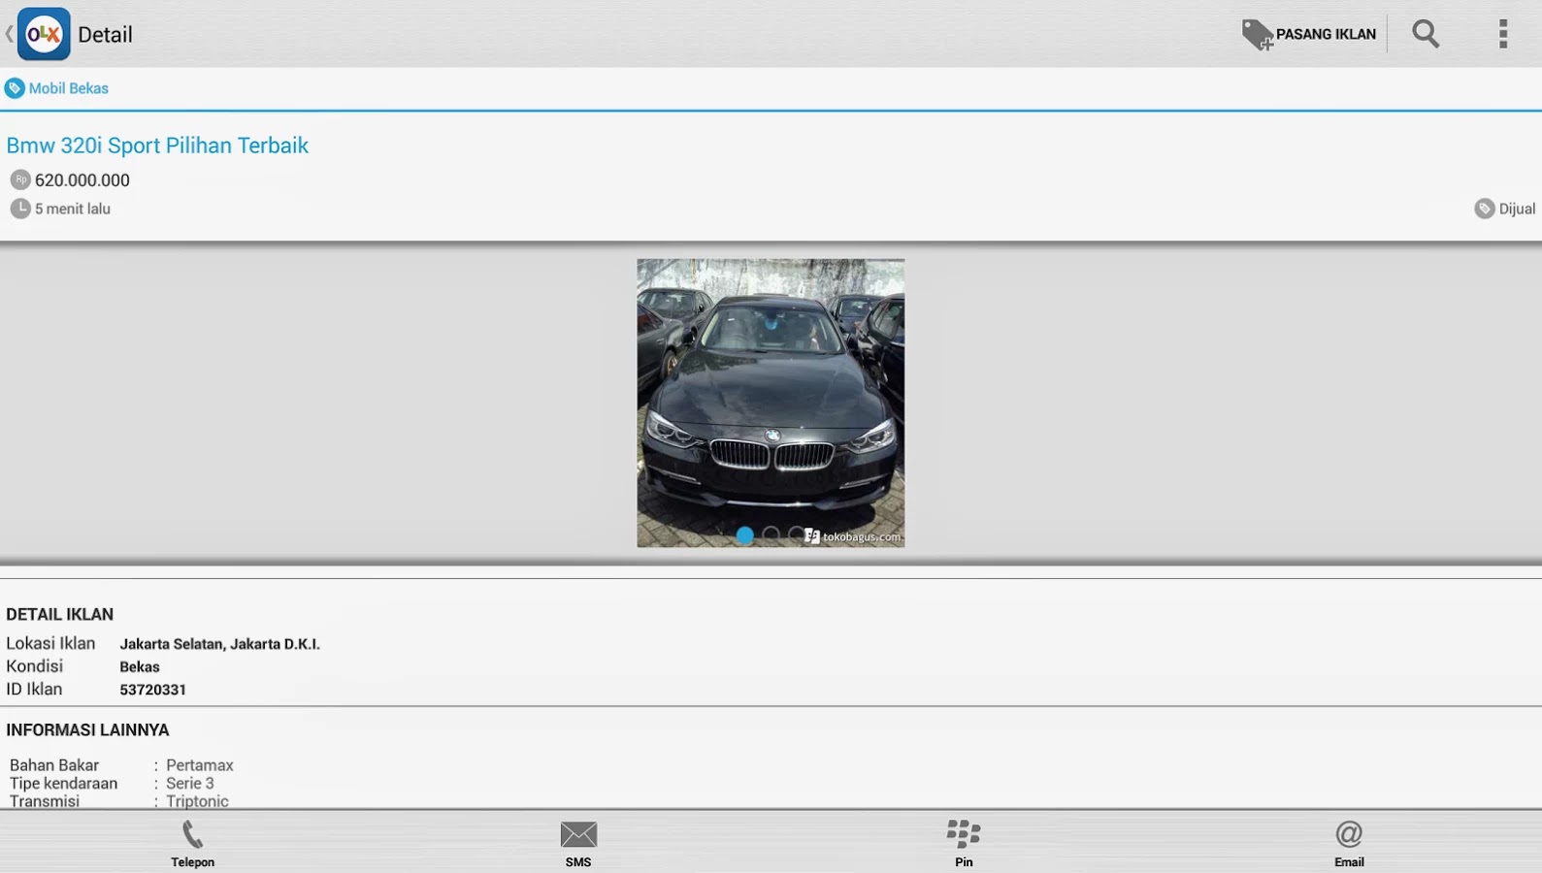The width and height of the screenshot is (1542, 873).
Task: Click the Mobil Bekas tag icon
Action: pos(15,88)
